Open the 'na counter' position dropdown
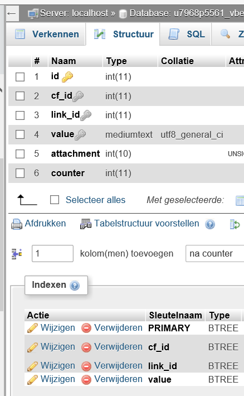The height and width of the screenshot is (396, 244). point(214,254)
